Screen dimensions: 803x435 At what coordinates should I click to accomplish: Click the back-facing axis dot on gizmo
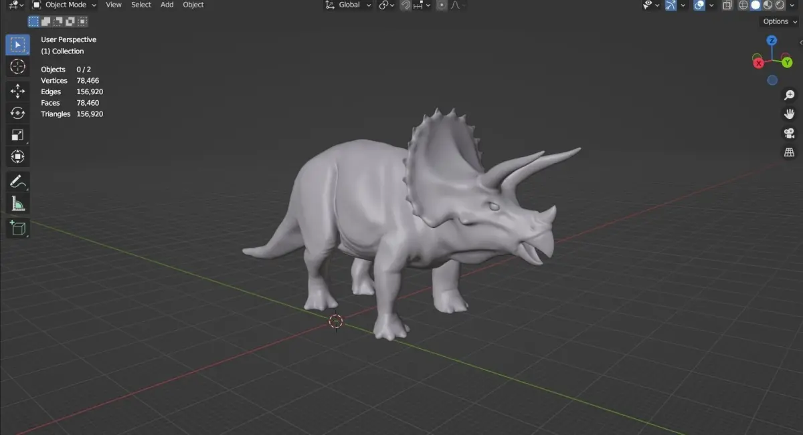(772, 80)
